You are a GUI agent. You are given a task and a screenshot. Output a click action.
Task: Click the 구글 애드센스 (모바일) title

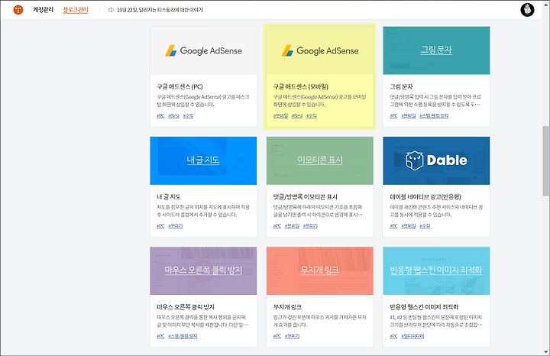(x=301, y=86)
